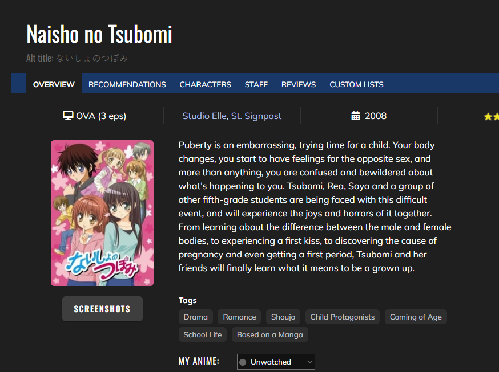This screenshot has width=499, height=372.
Task: Click the star rating icon
Action: pyautogui.click(x=490, y=116)
